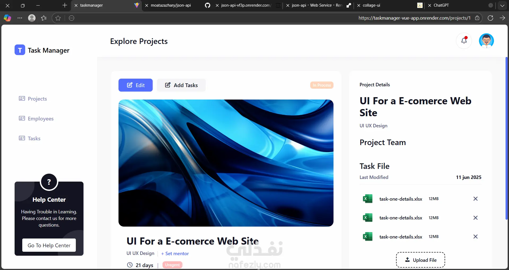Click the page's vertical scrollbar
Screen dimensions: 509x270
pos(507,138)
